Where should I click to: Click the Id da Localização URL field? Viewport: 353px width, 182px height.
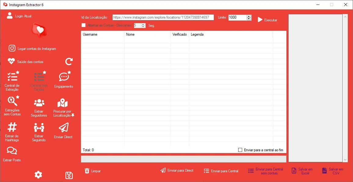tap(163, 17)
